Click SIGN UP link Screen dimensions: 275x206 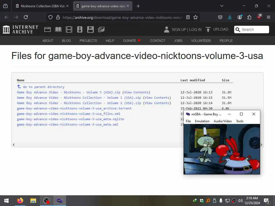point(179,30)
